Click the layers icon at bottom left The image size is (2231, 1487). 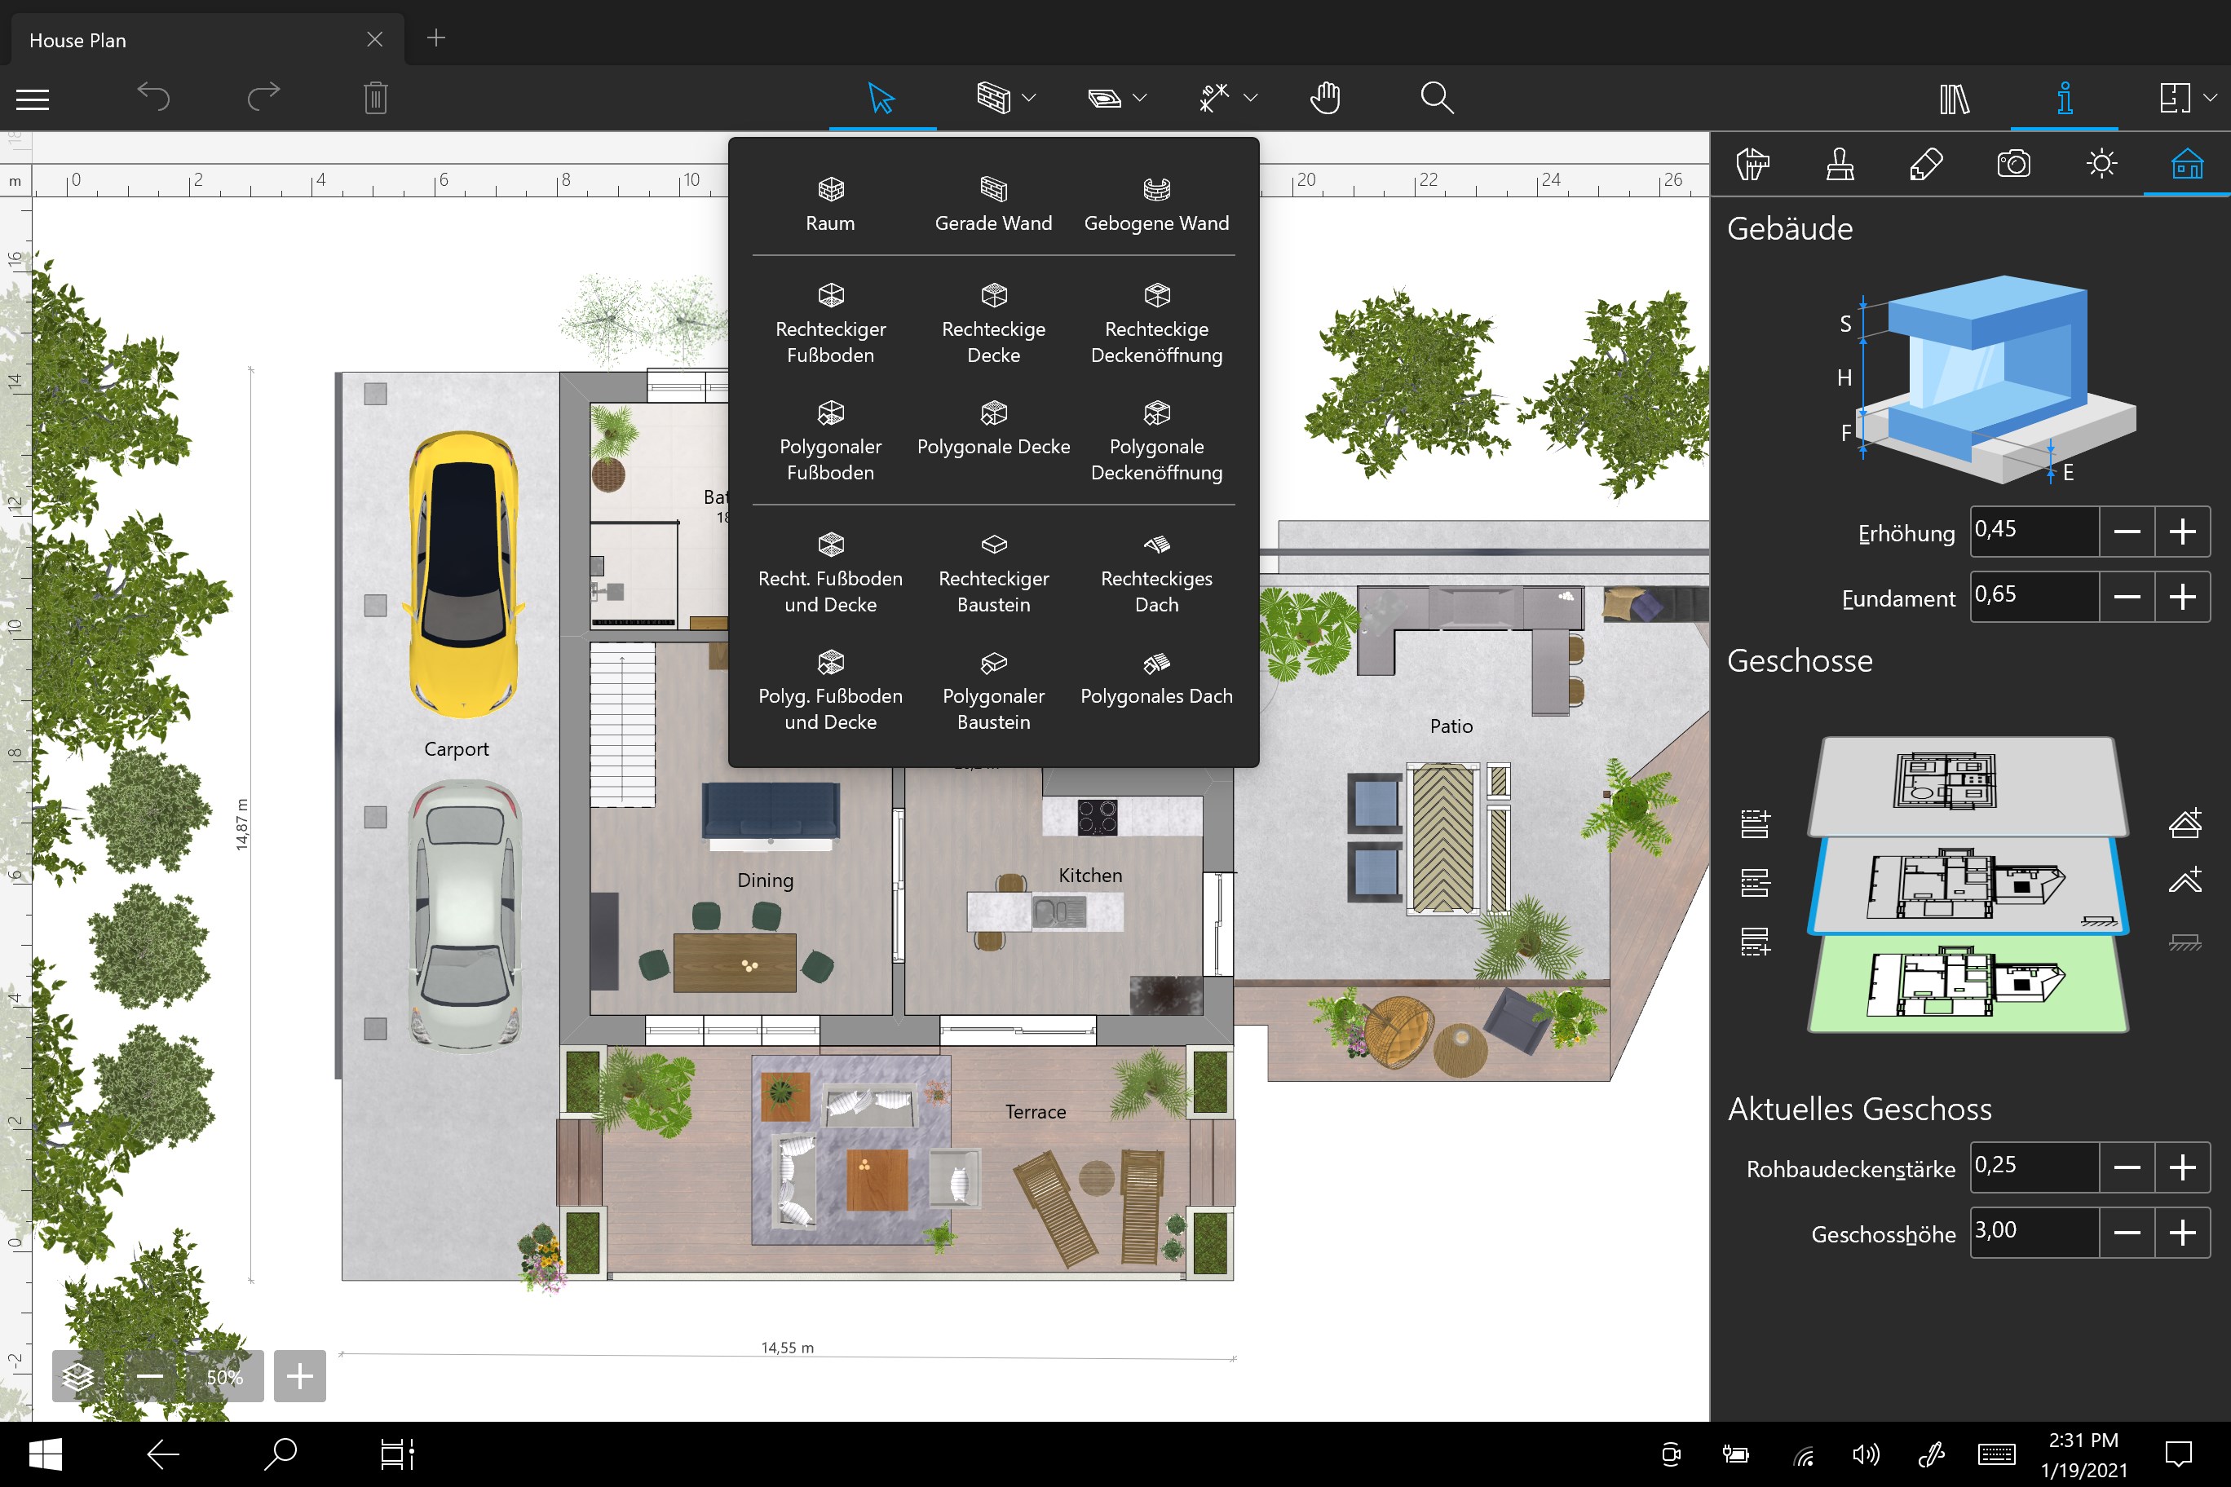point(77,1376)
